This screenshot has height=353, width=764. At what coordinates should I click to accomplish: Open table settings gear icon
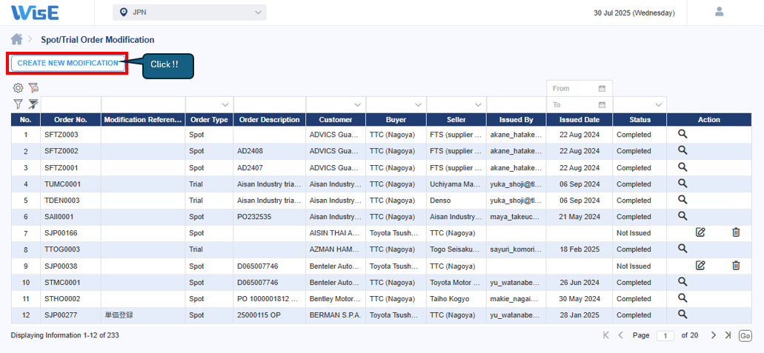click(x=19, y=88)
